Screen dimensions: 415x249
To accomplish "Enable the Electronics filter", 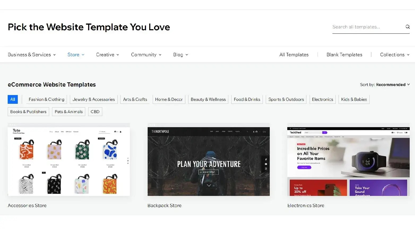I will tap(322, 99).
